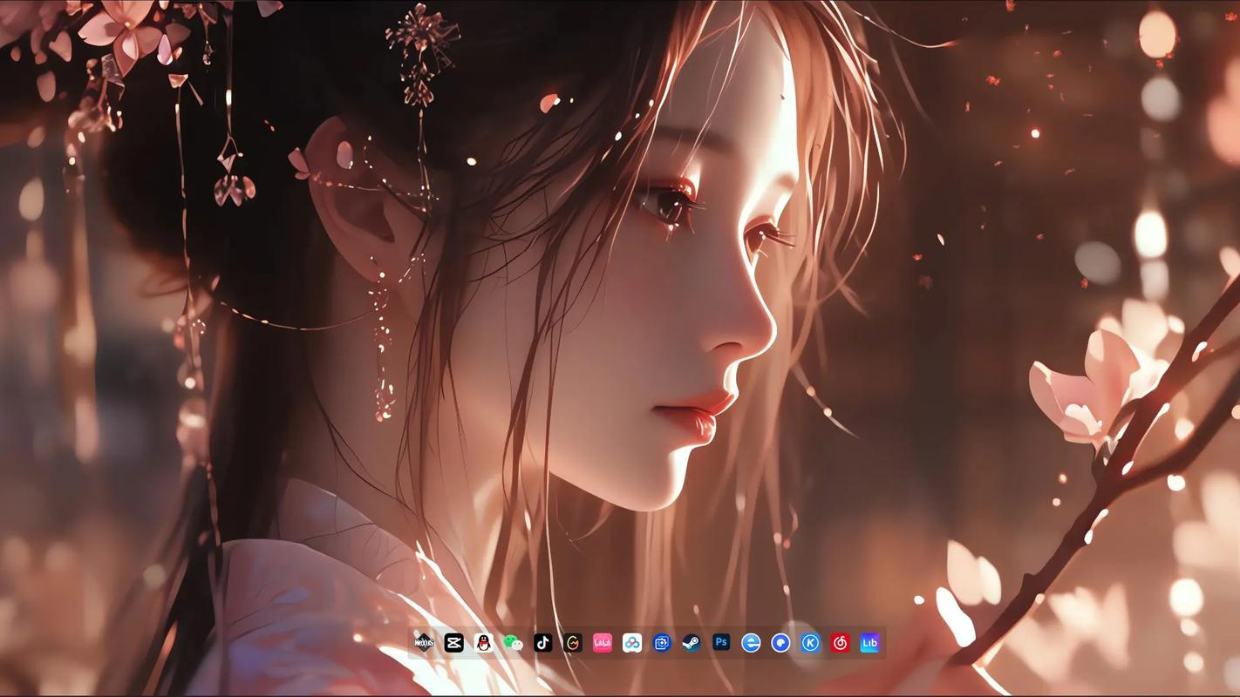Open the round blue-and-white app icon beside Kugou
The image size is (1240, 697).
point(780,643)
